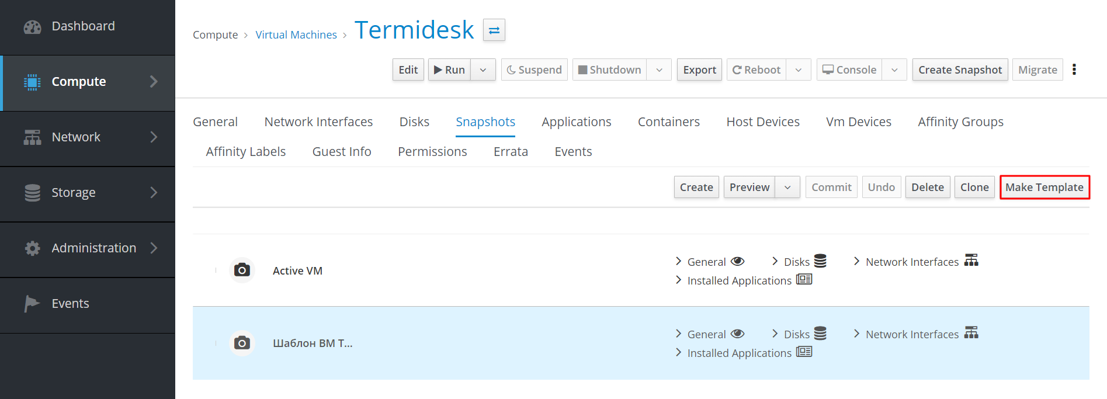Click the Compute chip icon in sidebar

32,82
